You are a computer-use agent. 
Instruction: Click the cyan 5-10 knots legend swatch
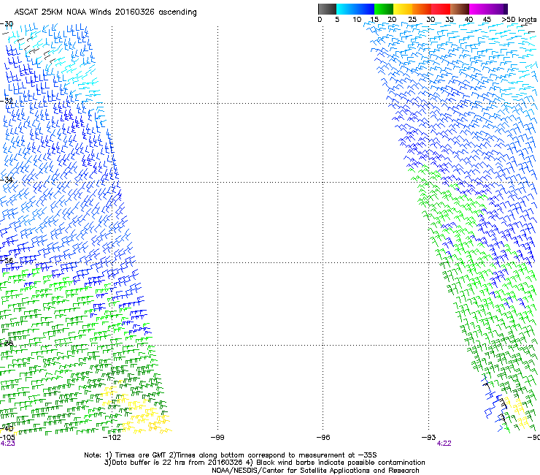(346, 9)
